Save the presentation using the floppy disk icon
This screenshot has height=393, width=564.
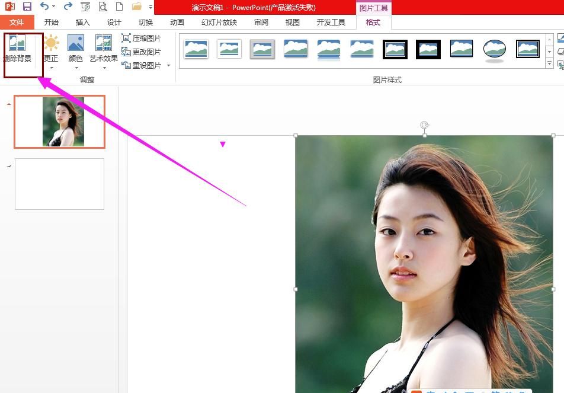27,7
